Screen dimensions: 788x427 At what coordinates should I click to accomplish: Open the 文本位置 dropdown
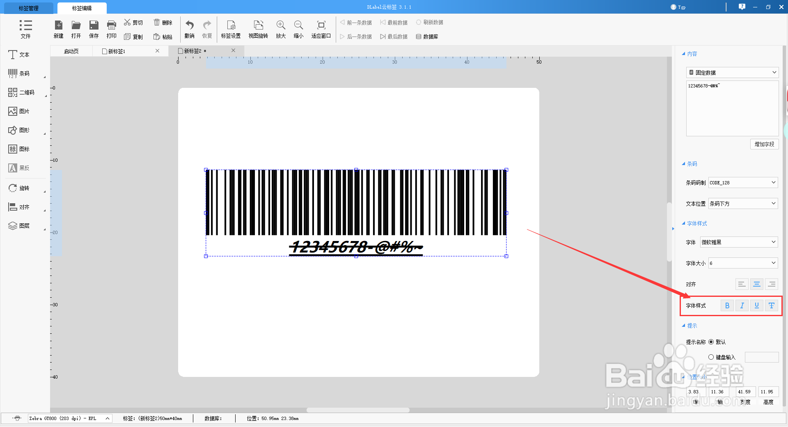[743, 204]
